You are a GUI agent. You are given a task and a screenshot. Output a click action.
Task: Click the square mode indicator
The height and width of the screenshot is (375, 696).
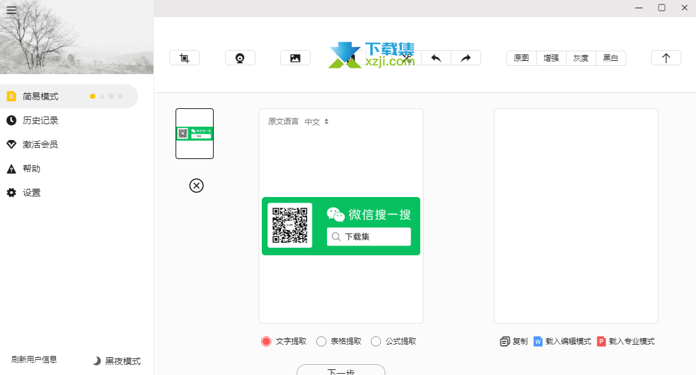click(111, 96)
